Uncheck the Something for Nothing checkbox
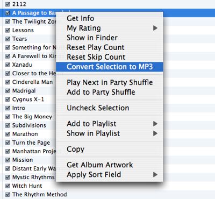Screen dimensions: 215x199 [x=8, y=47]
